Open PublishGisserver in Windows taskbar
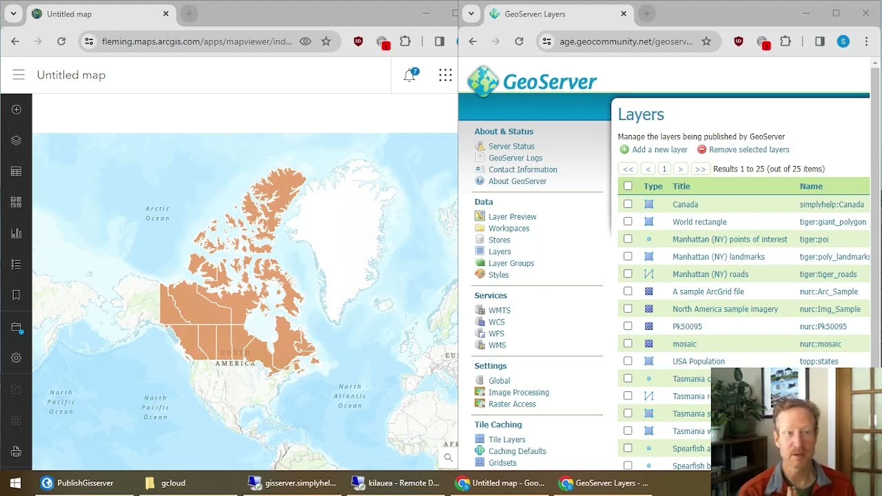 77,483
